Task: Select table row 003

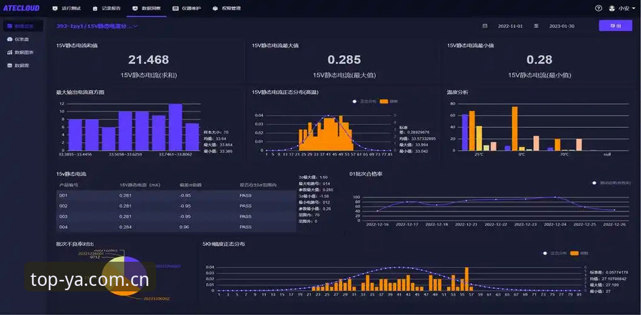Action: pyautogui.click(x=176, y=216)
